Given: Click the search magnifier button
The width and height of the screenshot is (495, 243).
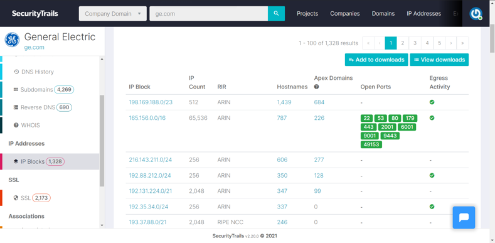Looking at the screenshot, I should pos(276,14).
